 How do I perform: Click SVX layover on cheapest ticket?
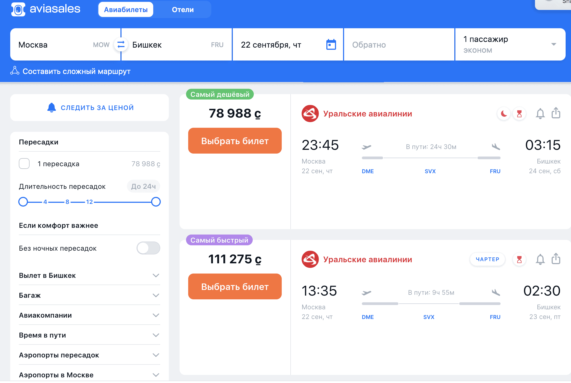click(430, 171)
